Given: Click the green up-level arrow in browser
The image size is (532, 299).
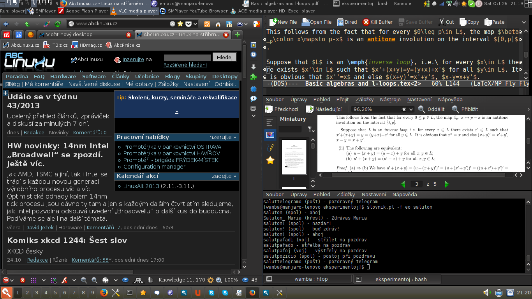Looking at the screenshot, I should [27, 24].
